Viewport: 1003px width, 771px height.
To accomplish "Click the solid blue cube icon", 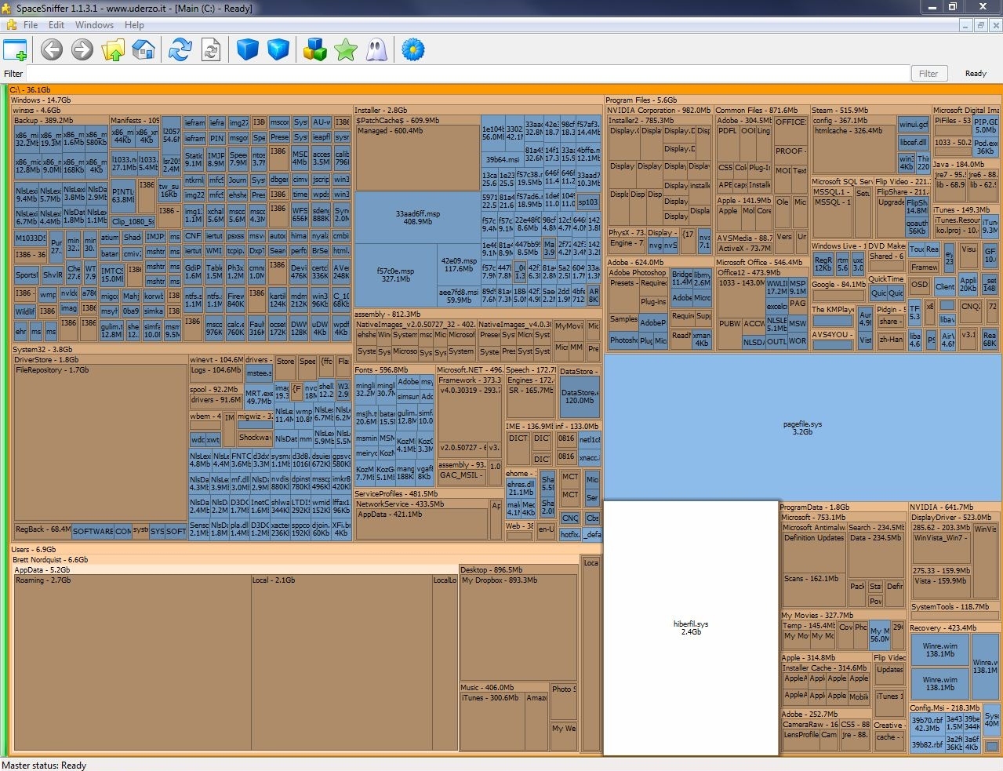I will (x=248, y=50).
